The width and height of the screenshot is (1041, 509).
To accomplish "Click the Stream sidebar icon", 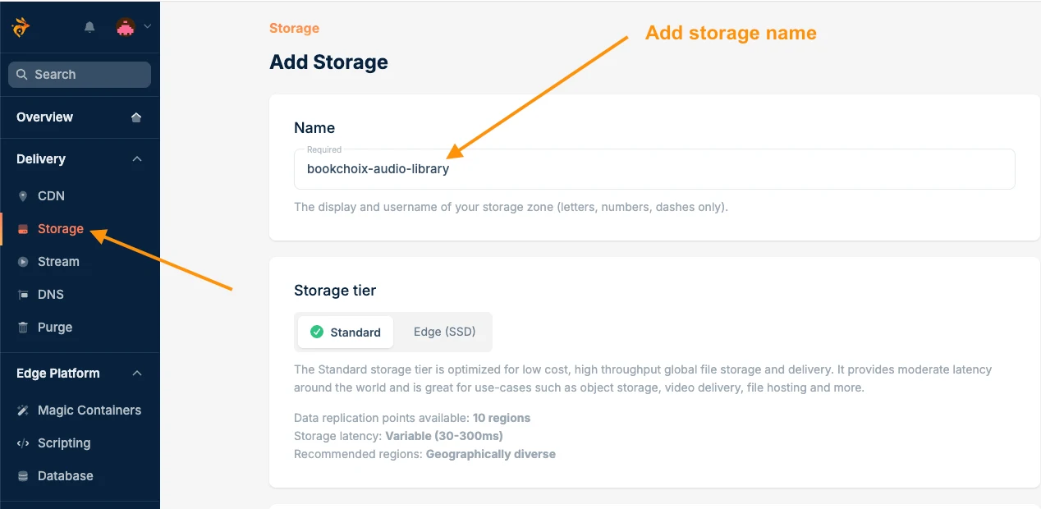I will click(24, 261).
